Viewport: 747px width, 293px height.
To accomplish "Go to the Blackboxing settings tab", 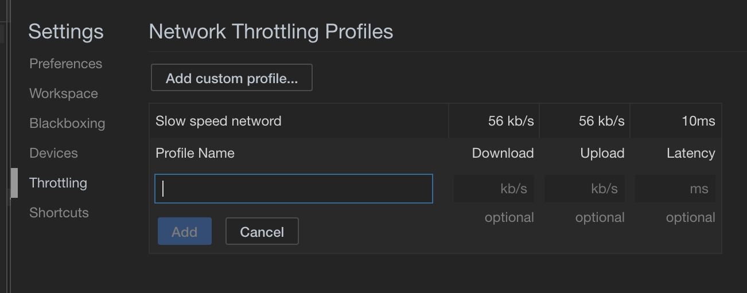I will [x=67, y=123].
